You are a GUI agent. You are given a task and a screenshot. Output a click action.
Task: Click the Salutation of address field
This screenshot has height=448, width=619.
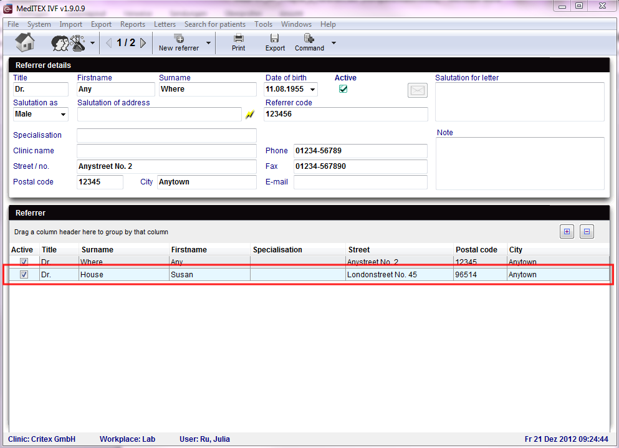(159, 115)
